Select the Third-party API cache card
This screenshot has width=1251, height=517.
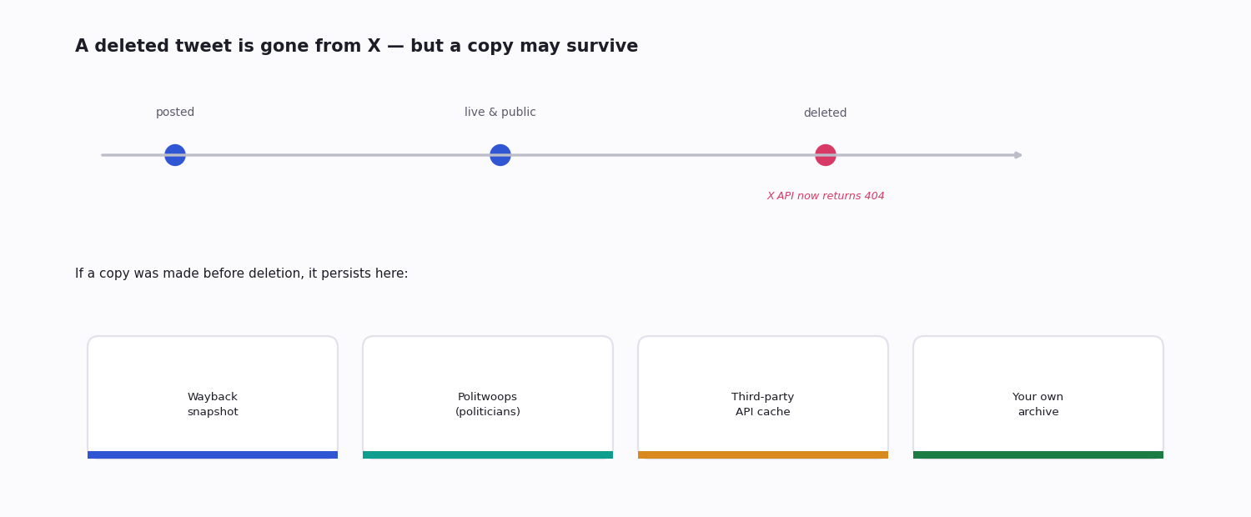click(763, 397)
